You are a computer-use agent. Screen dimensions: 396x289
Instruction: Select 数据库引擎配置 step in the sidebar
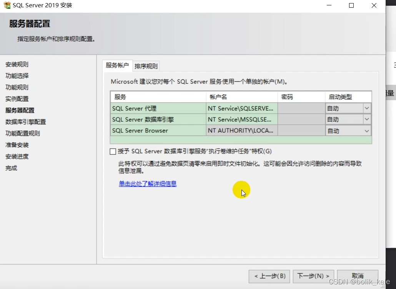click(25, 122)
